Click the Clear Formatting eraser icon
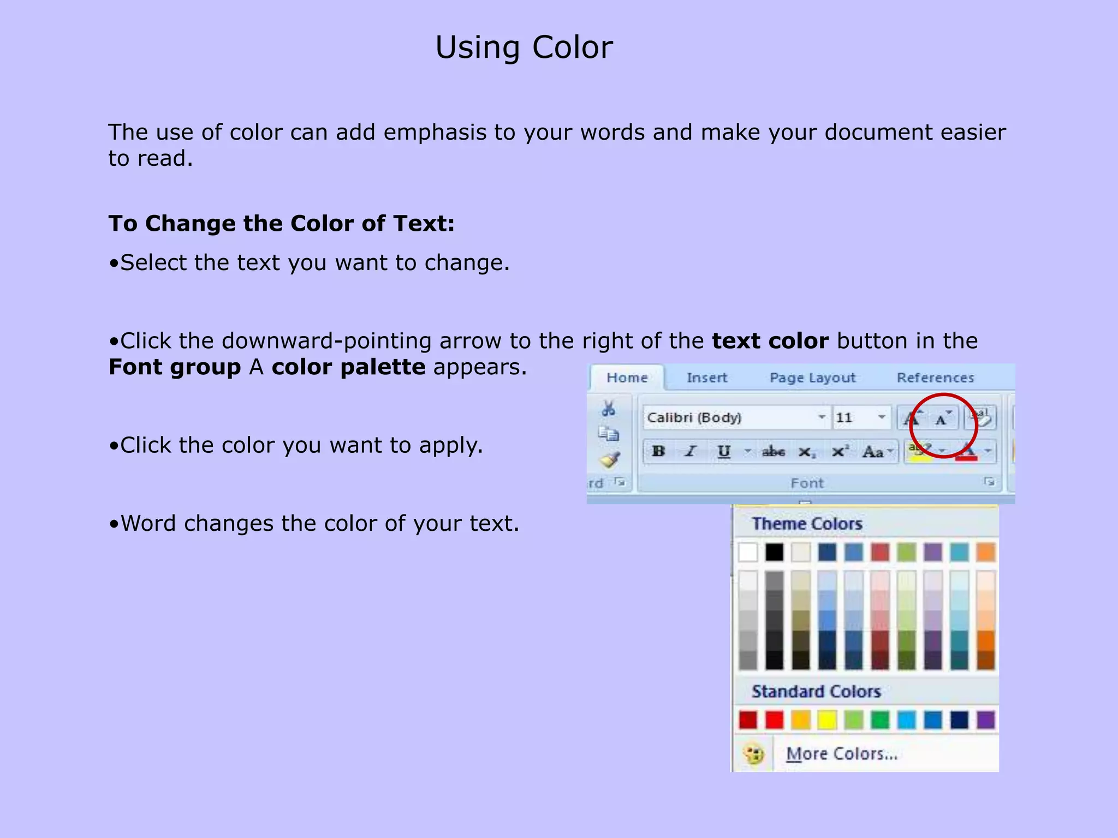1118x838 pixels. [x=982, y=418]
